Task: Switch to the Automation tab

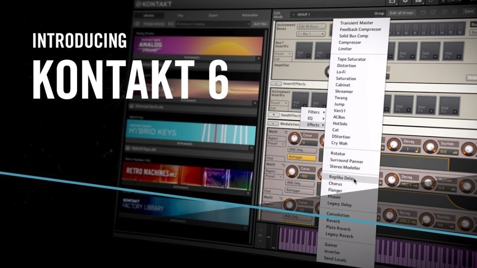Action: coord(250,15)
